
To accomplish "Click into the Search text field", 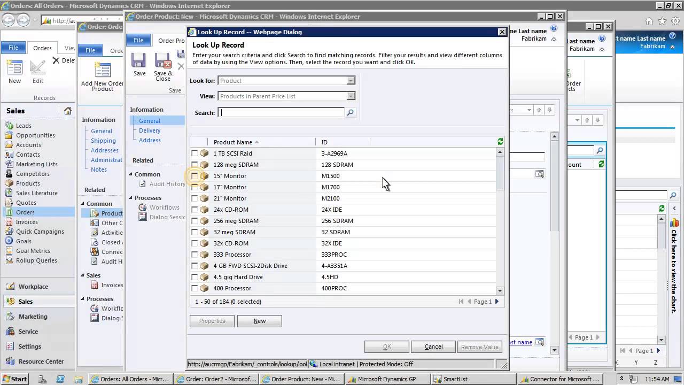I will 281,112.
